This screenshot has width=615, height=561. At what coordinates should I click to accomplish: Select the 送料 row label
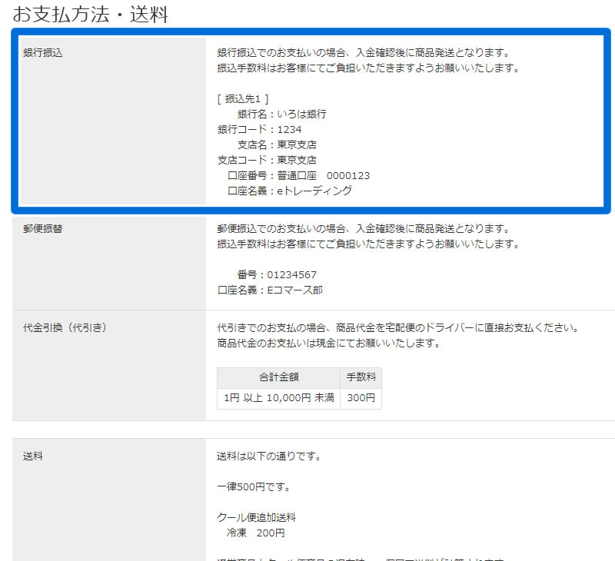(x=33, y=456)
